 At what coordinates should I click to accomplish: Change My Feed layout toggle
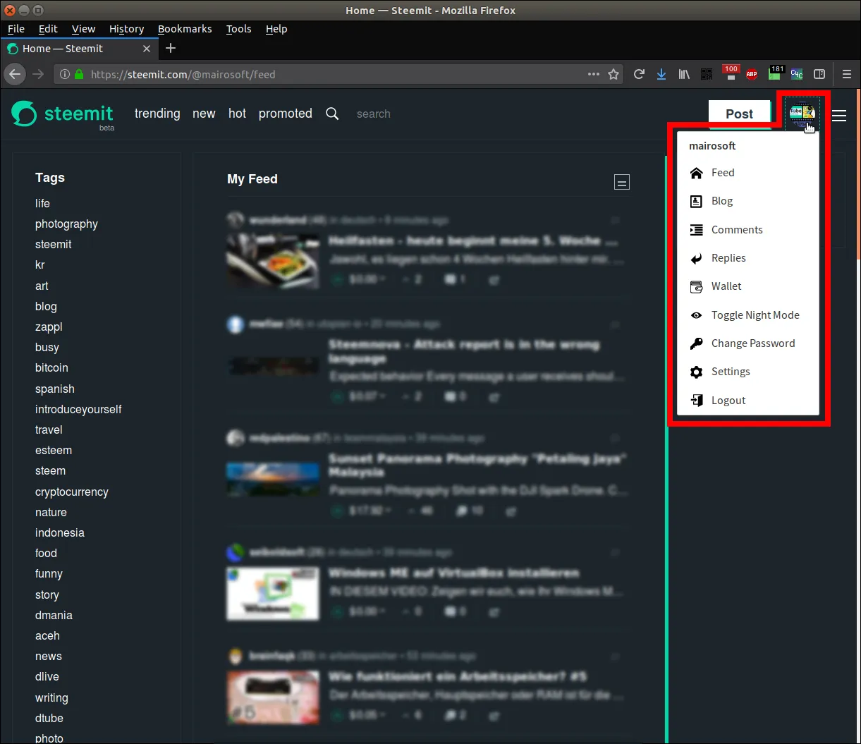(x=622, y=182)
